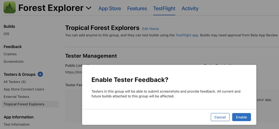The image size is (279, 129).
Task: Open the TestFlight app link
Action: pos(187,35)
